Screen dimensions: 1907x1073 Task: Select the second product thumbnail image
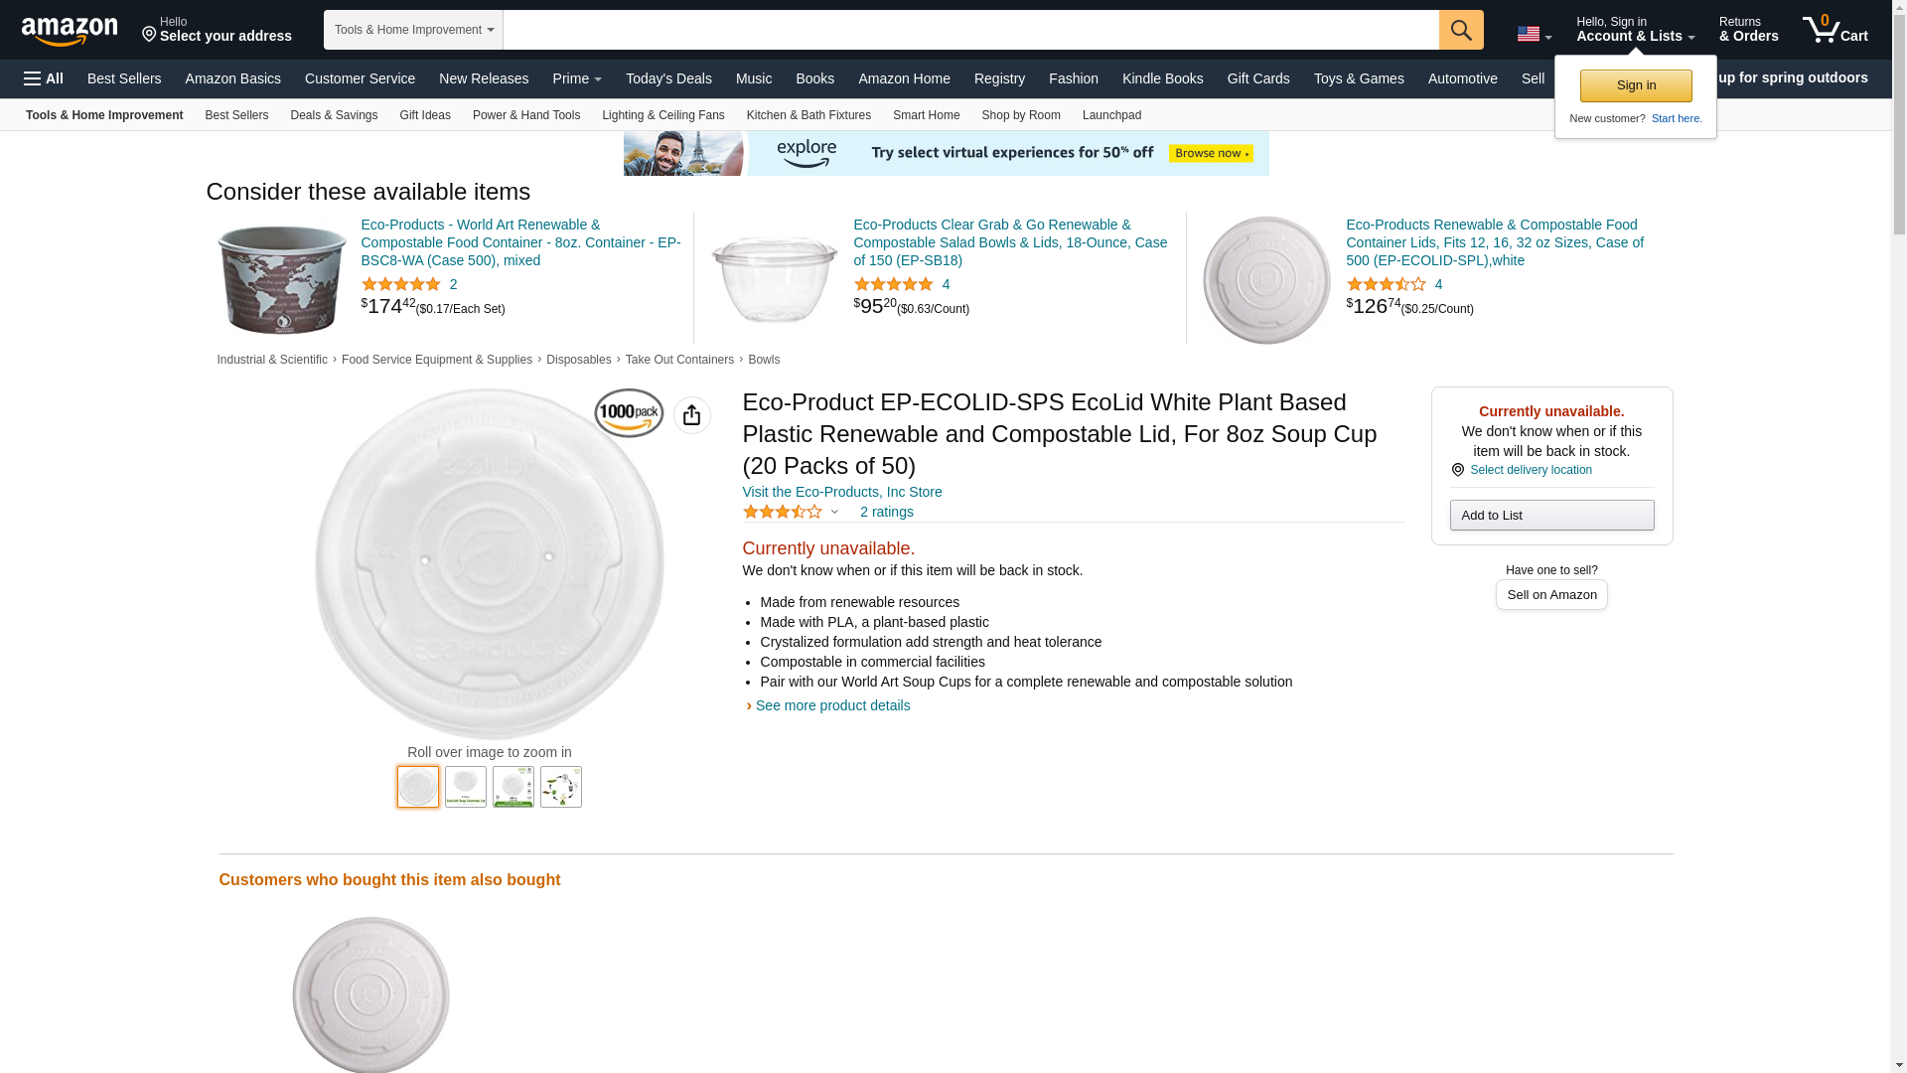(466, 787)
